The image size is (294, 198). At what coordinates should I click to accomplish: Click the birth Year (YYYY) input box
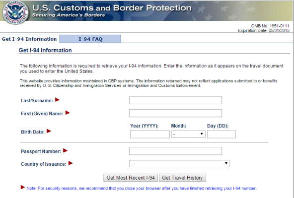[150, 134]
